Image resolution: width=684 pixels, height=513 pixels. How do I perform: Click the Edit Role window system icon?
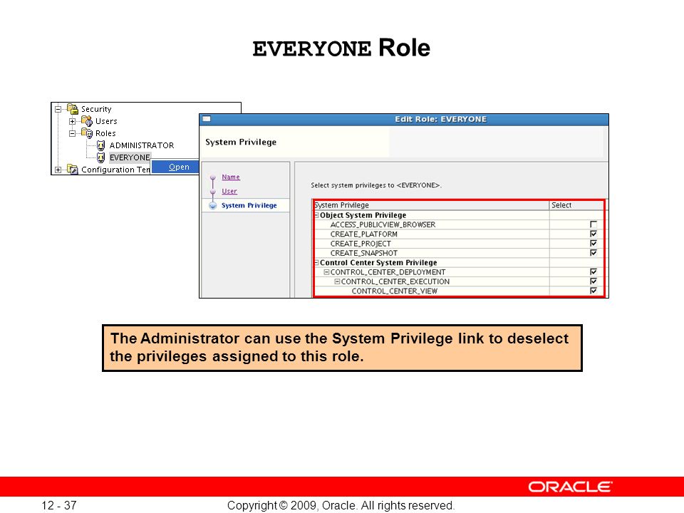pos(207,119)
